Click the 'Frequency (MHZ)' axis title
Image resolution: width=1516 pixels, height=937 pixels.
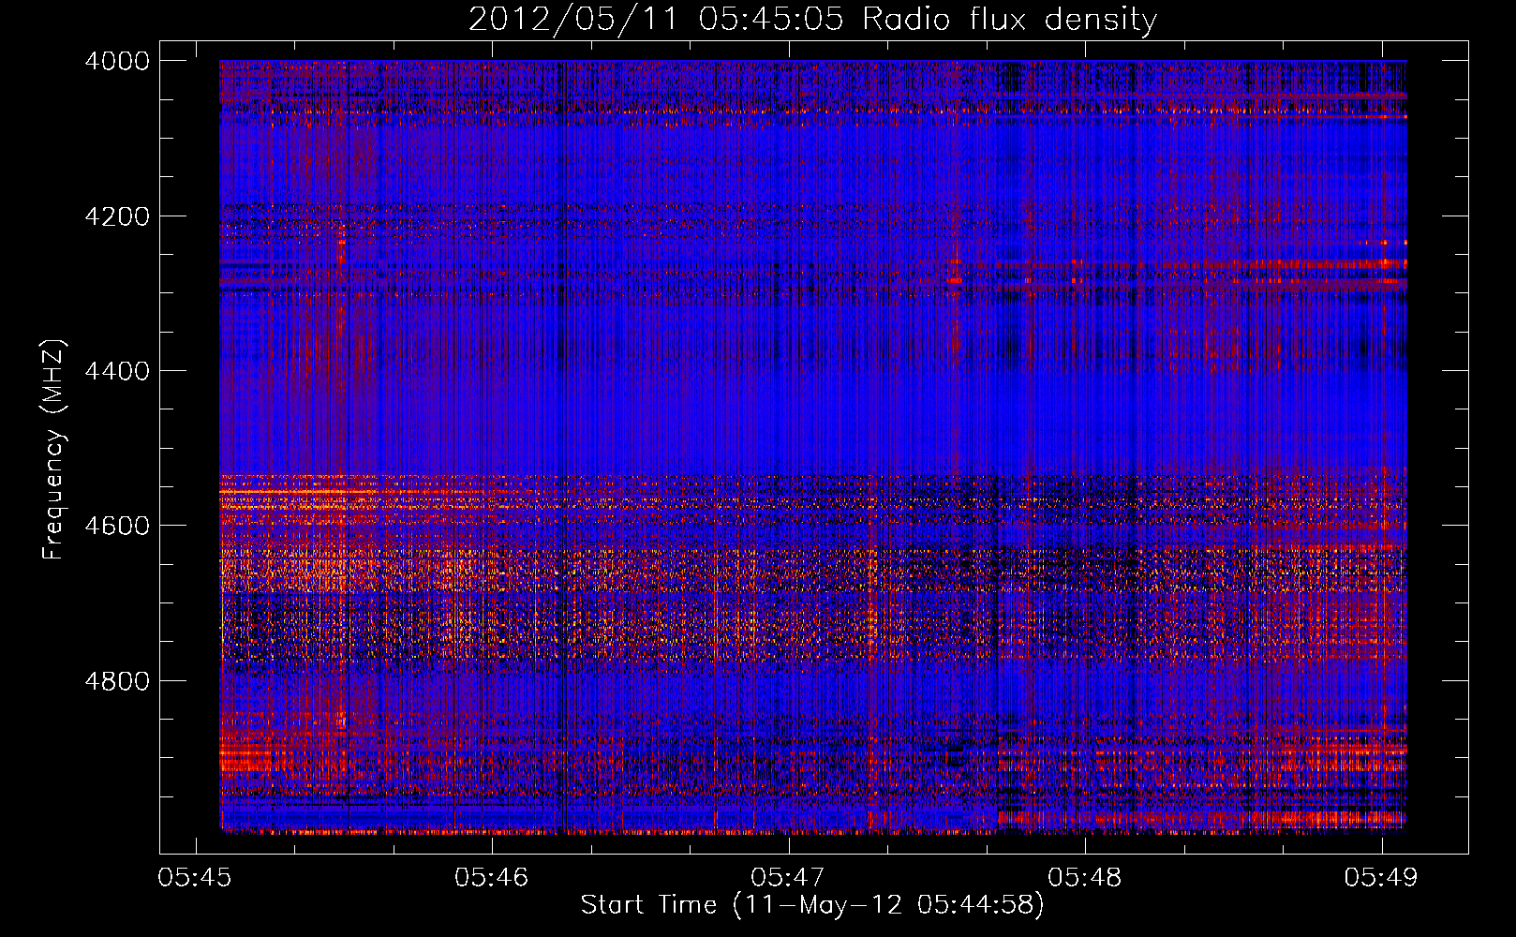click(x=53, y=450)
